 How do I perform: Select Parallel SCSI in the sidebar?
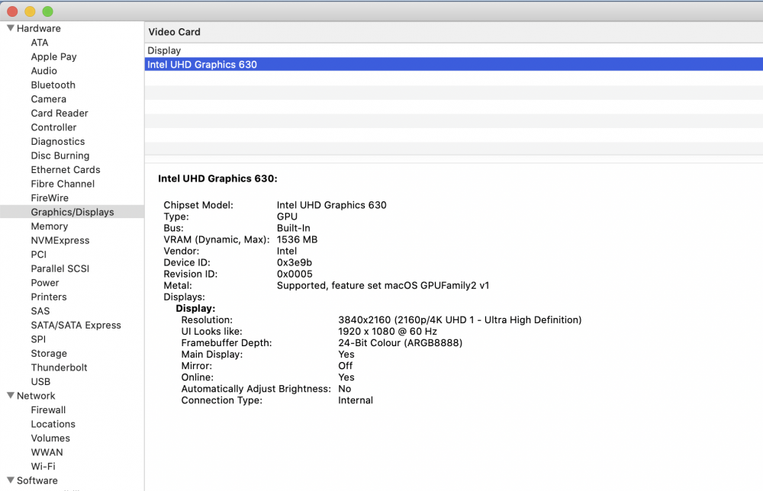[60, 268]
